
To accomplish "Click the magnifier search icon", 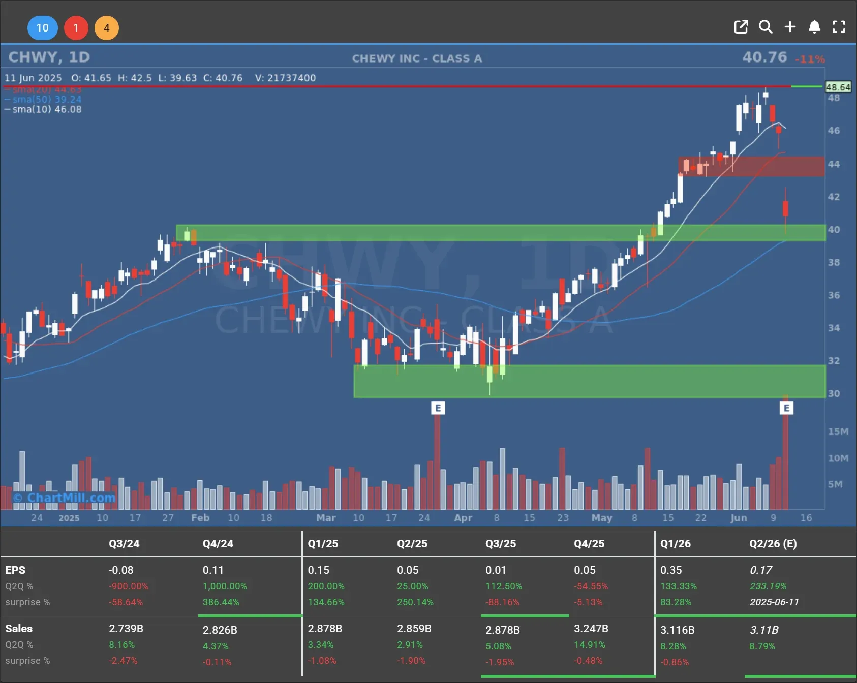I will click(766, 27).
